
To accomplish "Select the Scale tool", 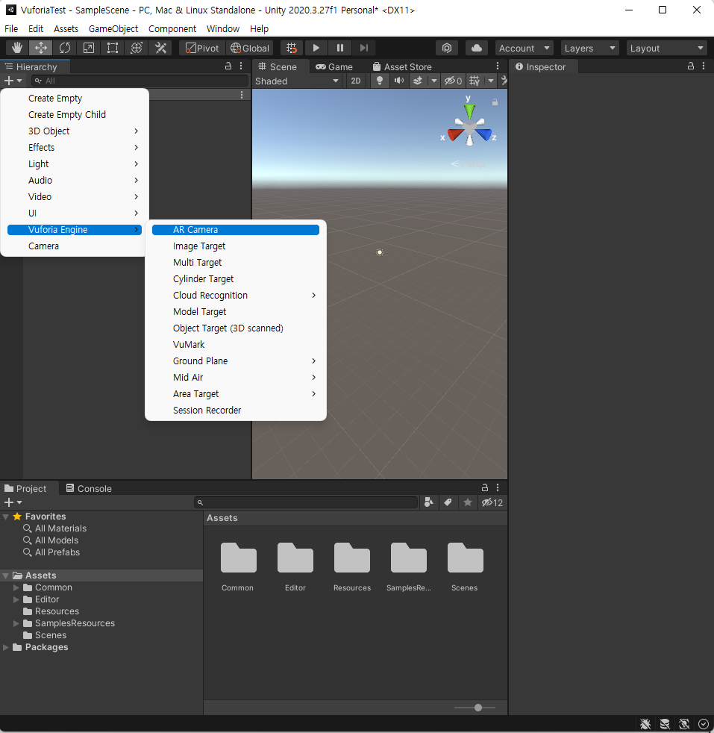I will pyautogui.click(x=88, y=48).
